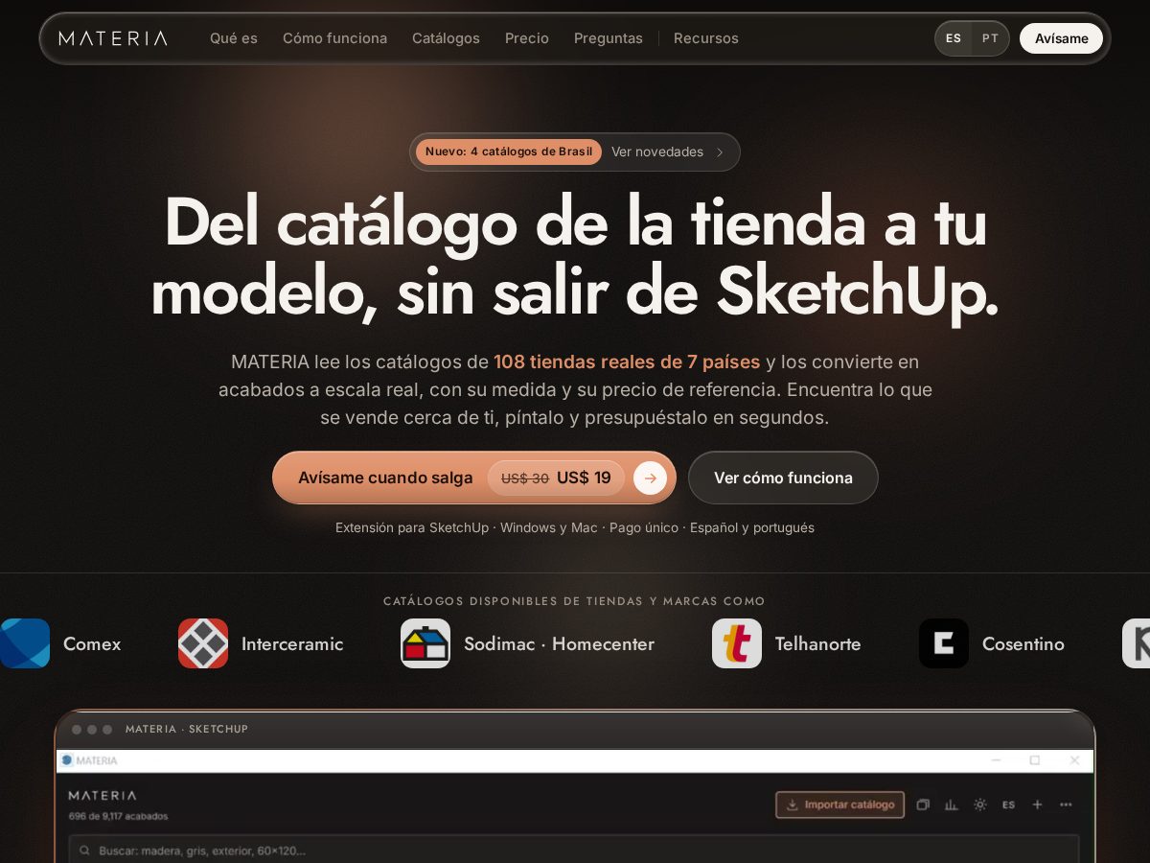Open Preguntas in the top menu
The height and width of the screenshot is (863, 1150).
tap(609, 38)
